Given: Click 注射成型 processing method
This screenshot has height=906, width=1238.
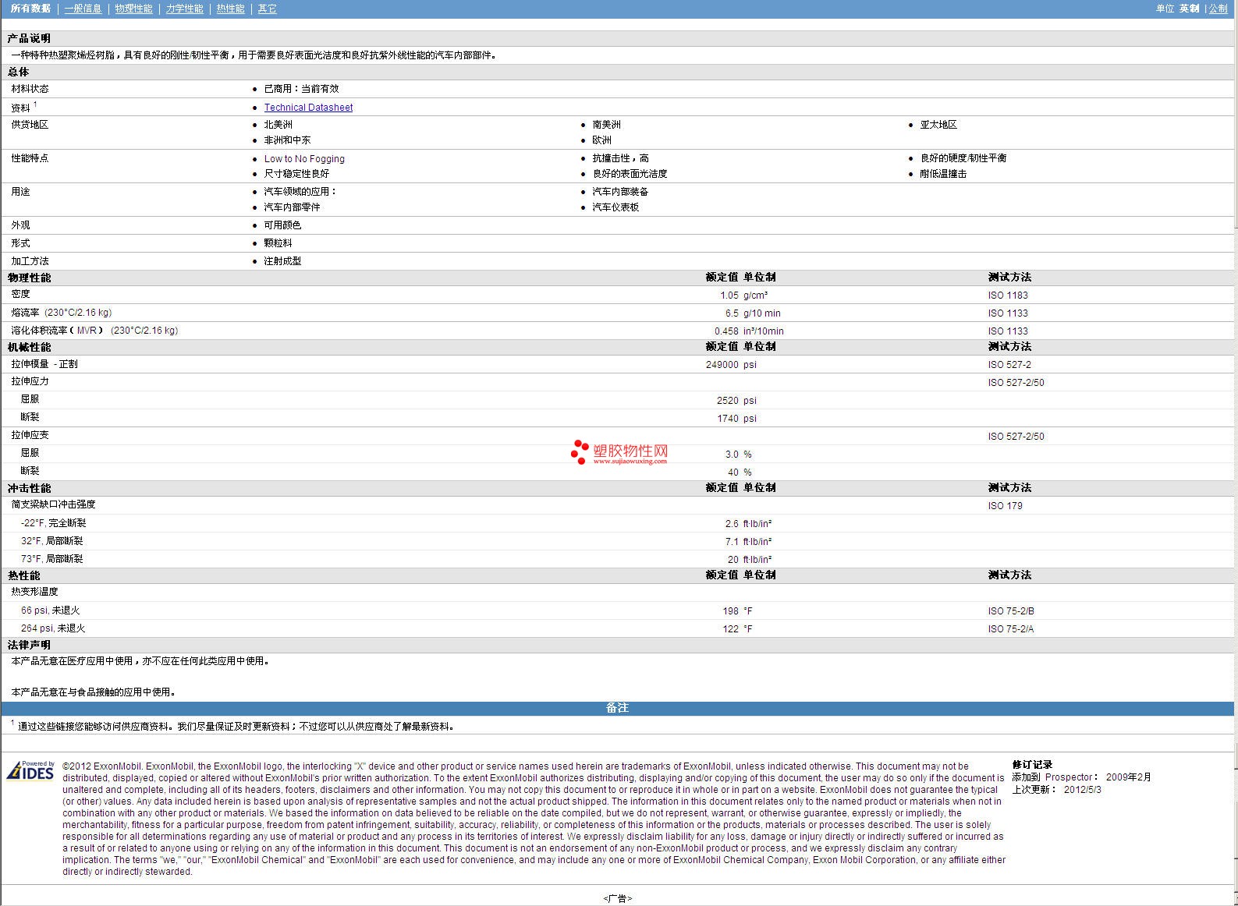Looking at the screenshot, I should (282, 261).
